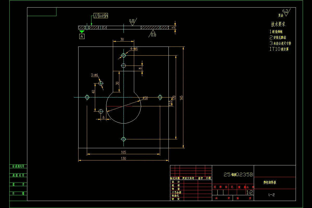Screen dimensions: 312x208
Task: Click the '底图总号' side label
Action: [18, 175]
